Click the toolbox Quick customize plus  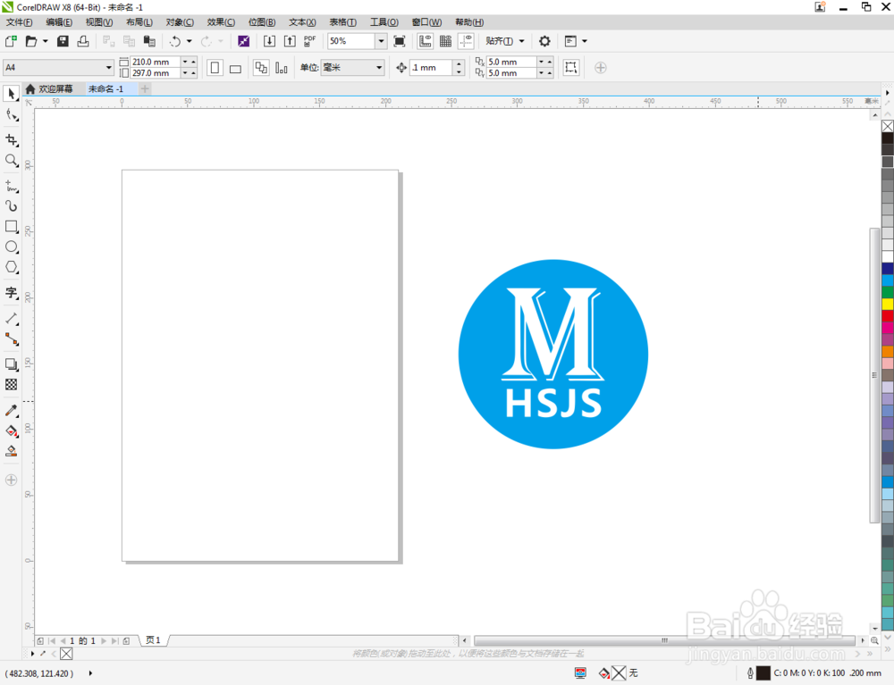(x=11, y=480)
